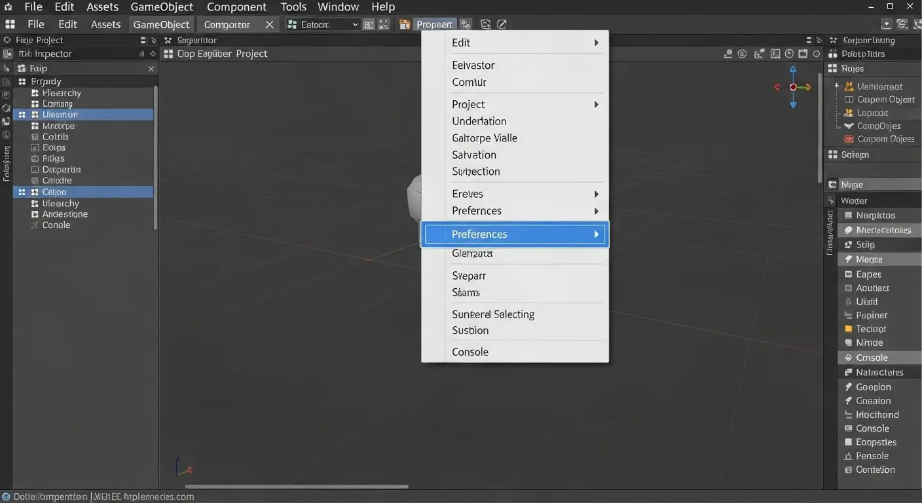Viewport: 922px width, 503px height.
Task: Expand the Project submenu in the open menu
Action: [x=595, y=104]
